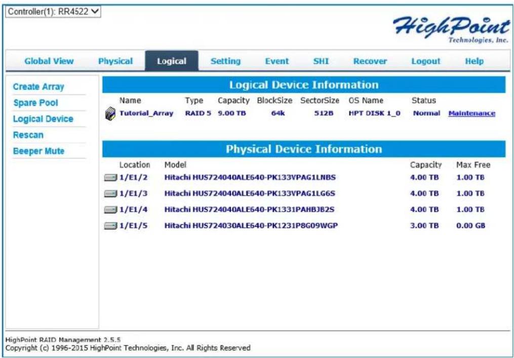Click model ending in PK133VPAG1LG6S
Viewport: 514px width, 358px height.
pos(250,194)
